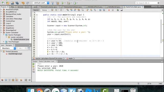
Task: Click the Undo toolbar icon
Action: point(23,3)
